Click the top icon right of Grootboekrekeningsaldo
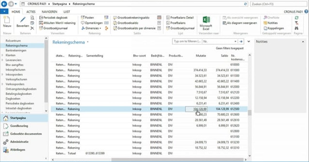 (x=159, y=18)
